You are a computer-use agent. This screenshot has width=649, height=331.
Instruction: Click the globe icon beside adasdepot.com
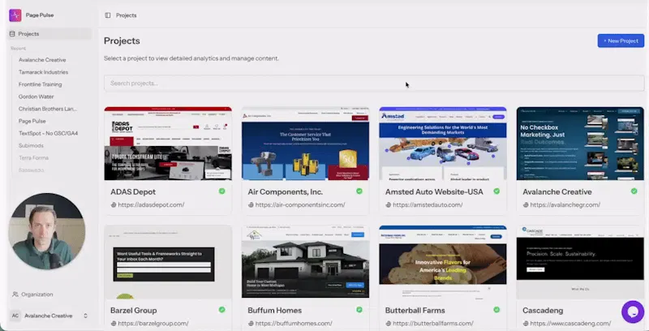(114, 204)
